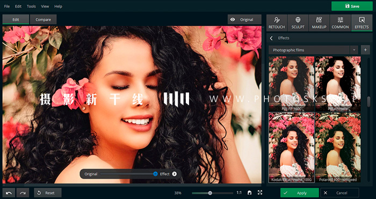Click the face-fit zoom icon

tap(250, 193)
